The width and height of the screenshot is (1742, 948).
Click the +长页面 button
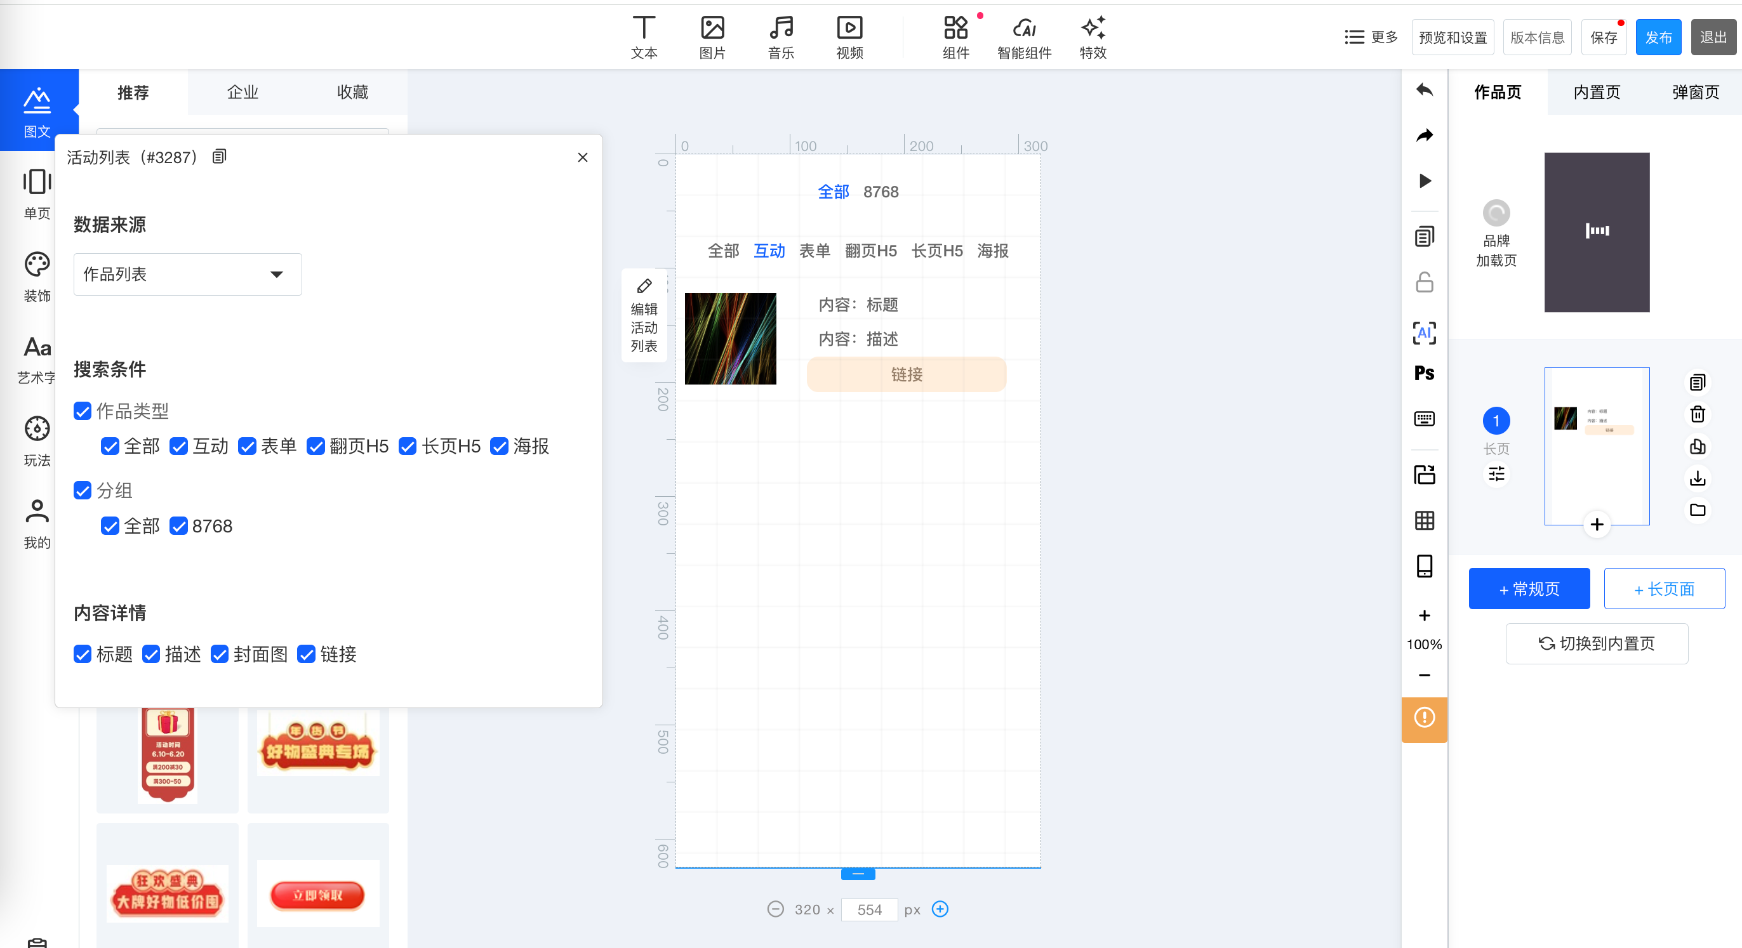[1663, 588]
